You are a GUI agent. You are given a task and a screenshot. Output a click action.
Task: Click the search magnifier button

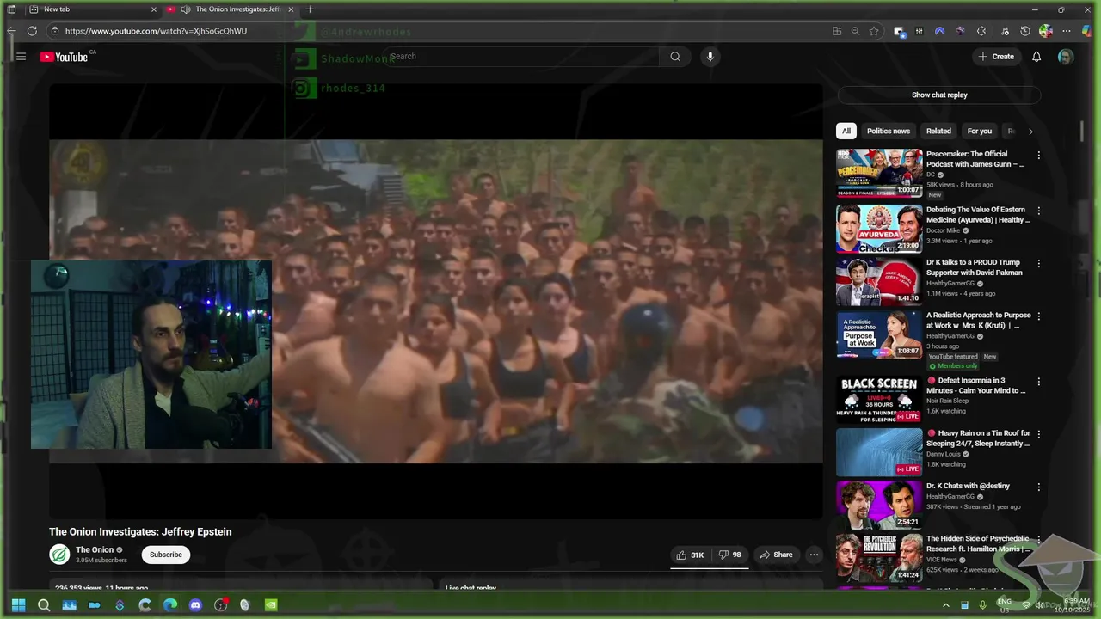675,57
